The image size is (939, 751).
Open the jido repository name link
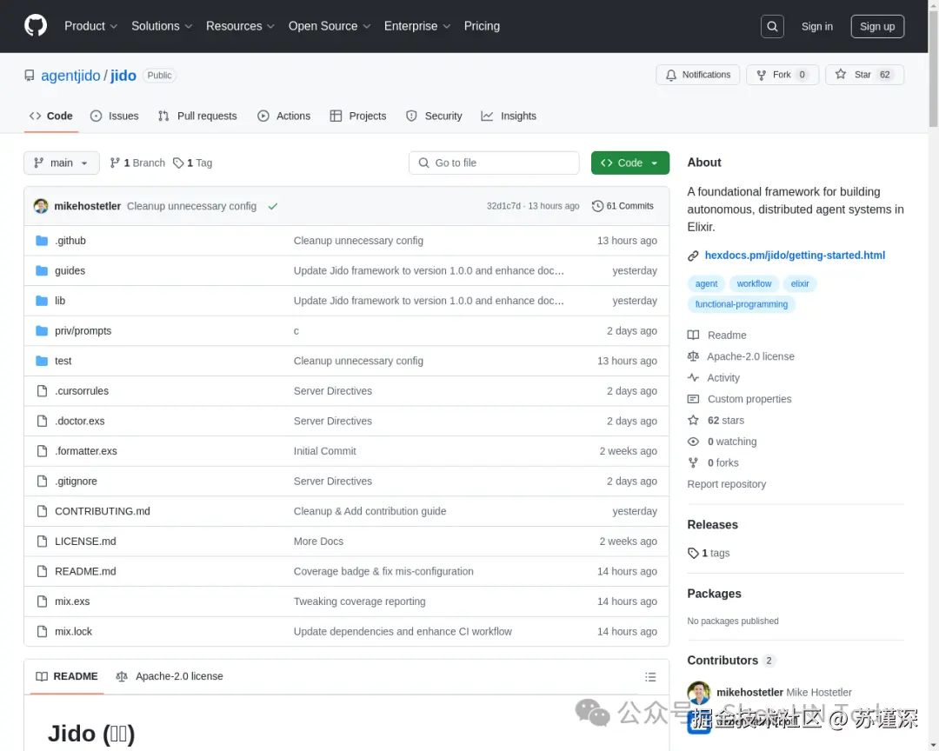click(123, 76)
